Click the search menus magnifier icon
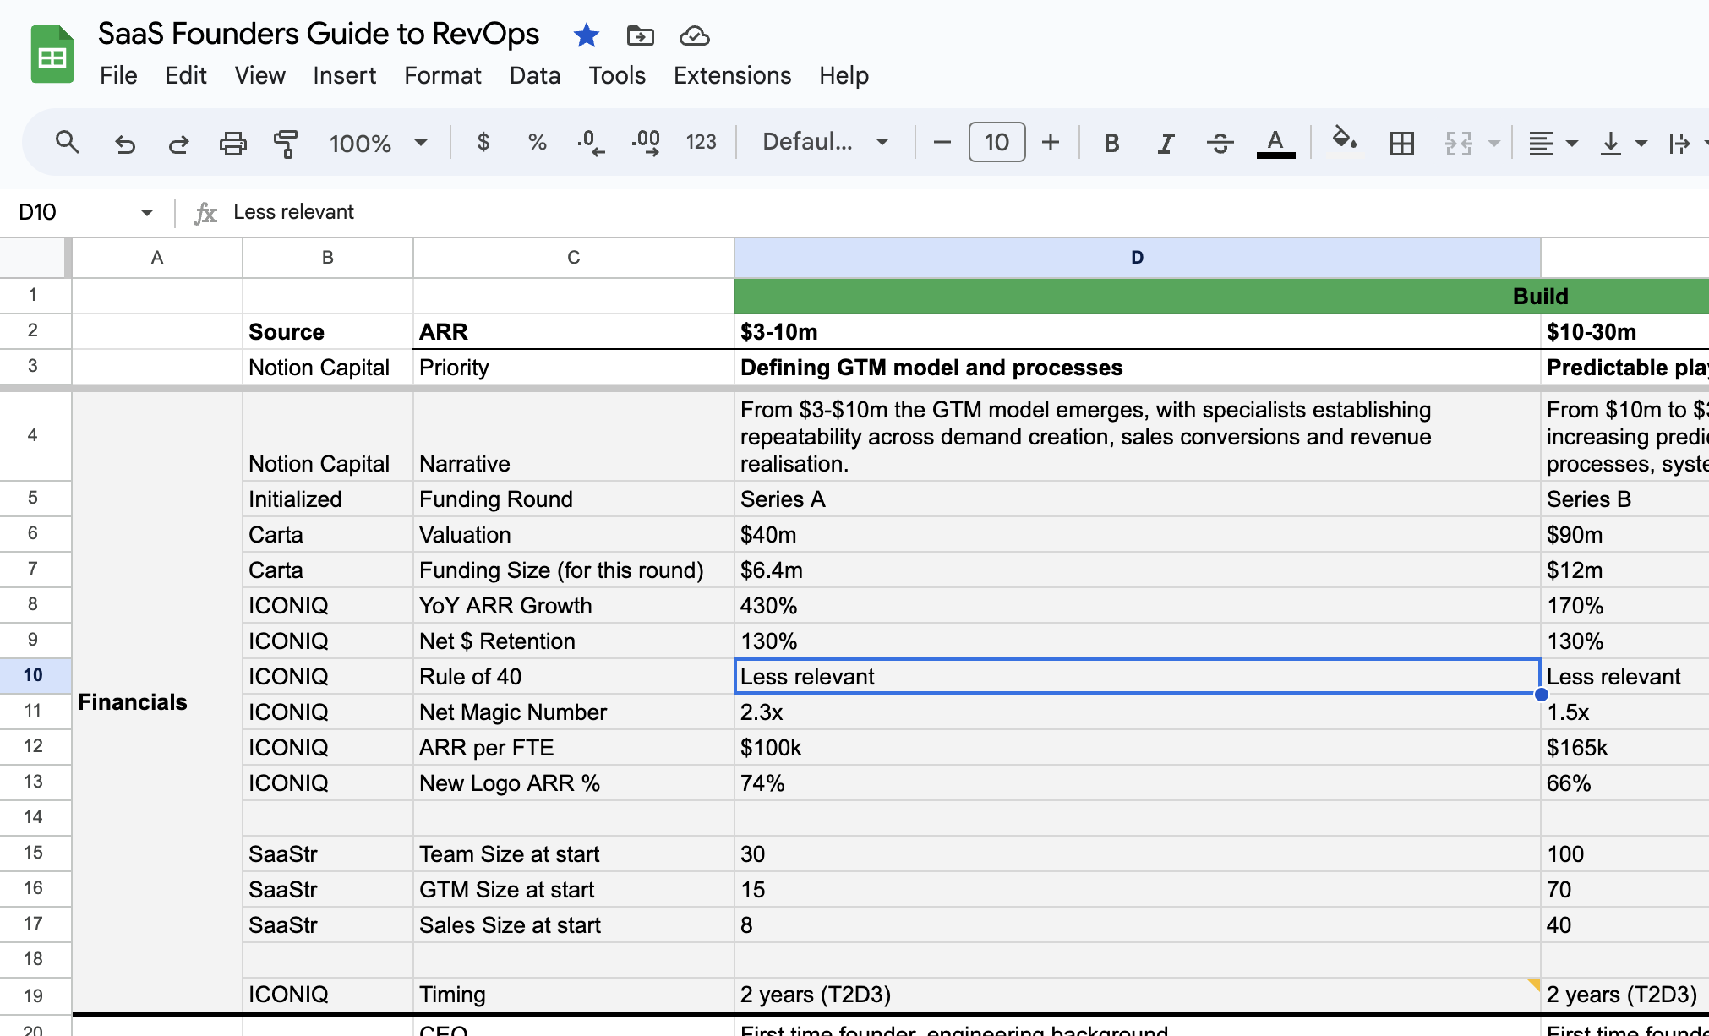 (67, 143)
